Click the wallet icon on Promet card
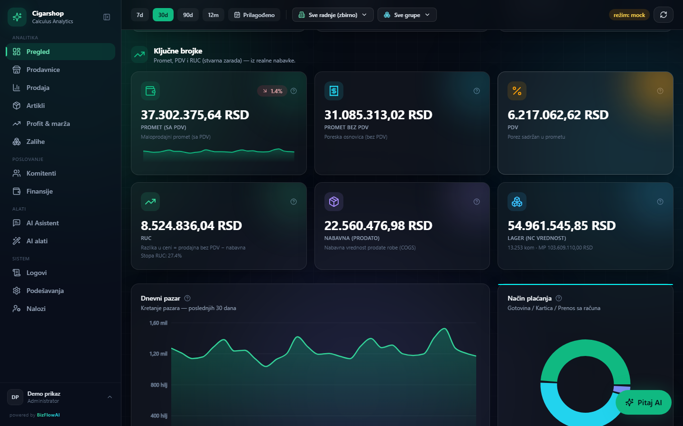Screen dimensions: 683x426 [150, 91]
